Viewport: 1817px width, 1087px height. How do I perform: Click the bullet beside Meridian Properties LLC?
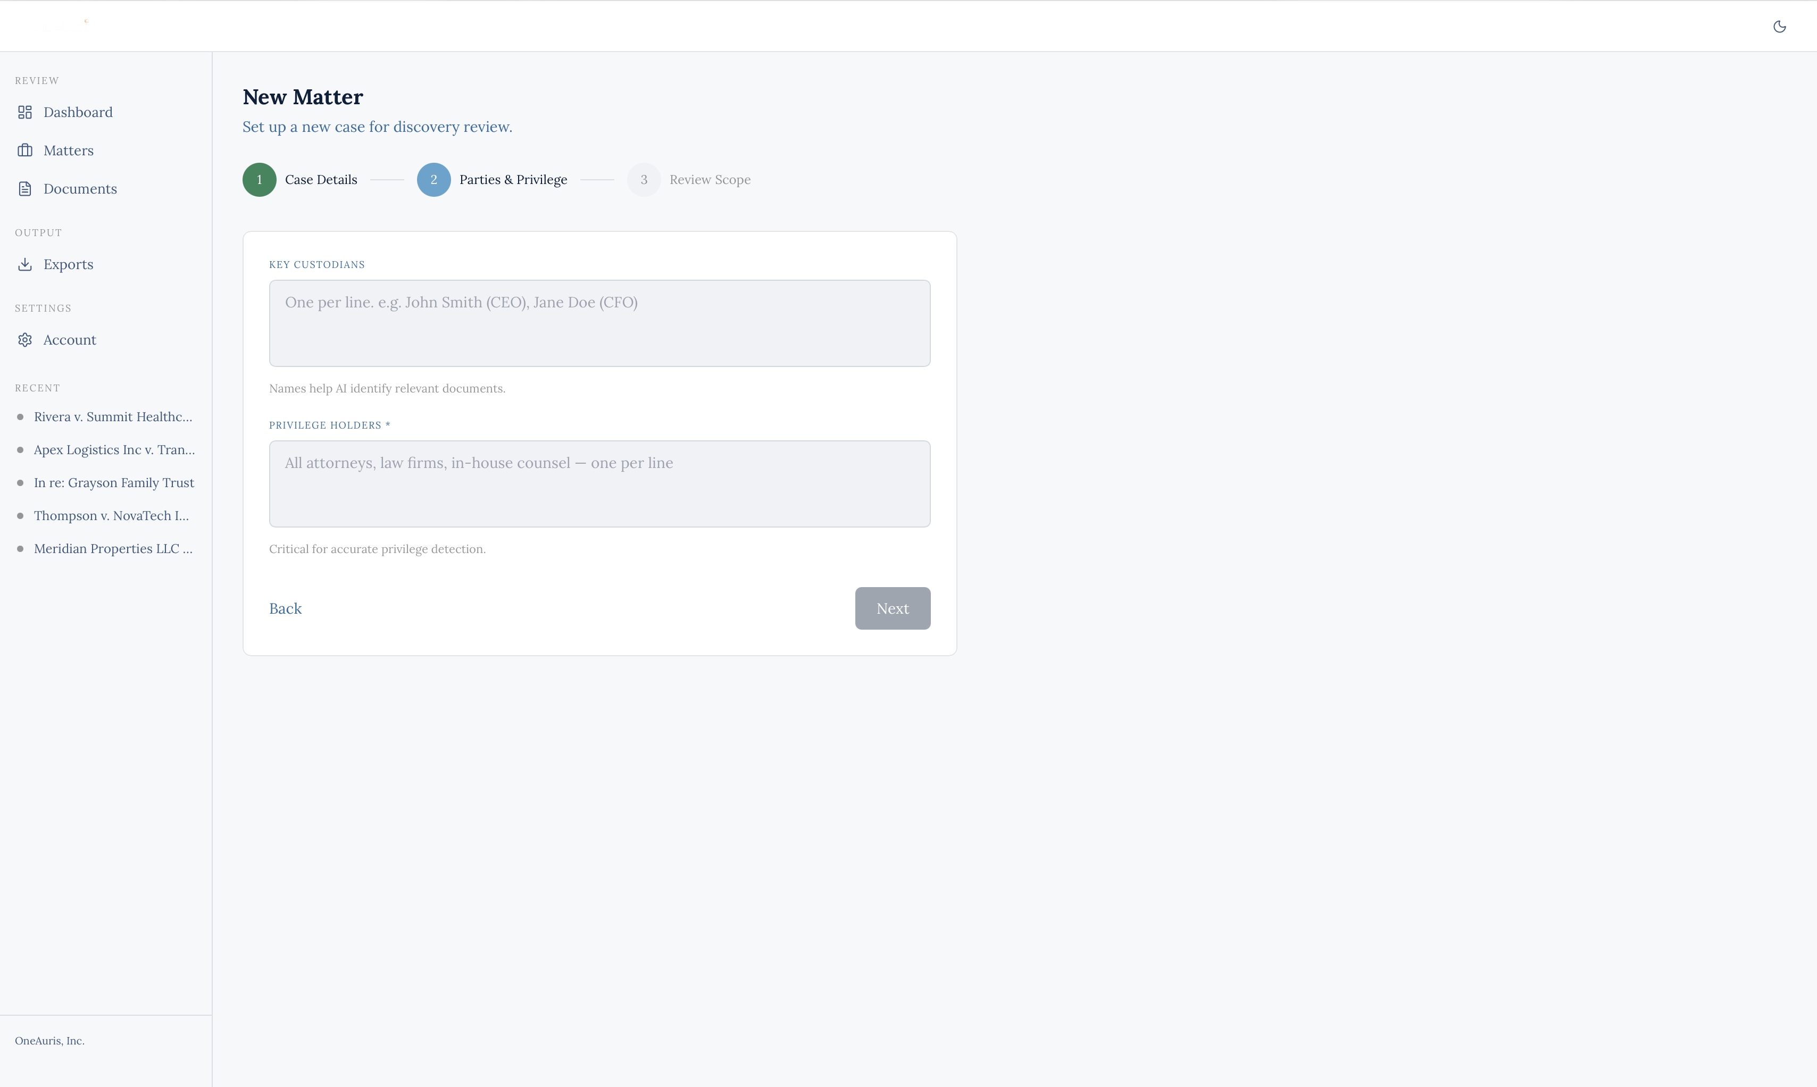point(20,548)
